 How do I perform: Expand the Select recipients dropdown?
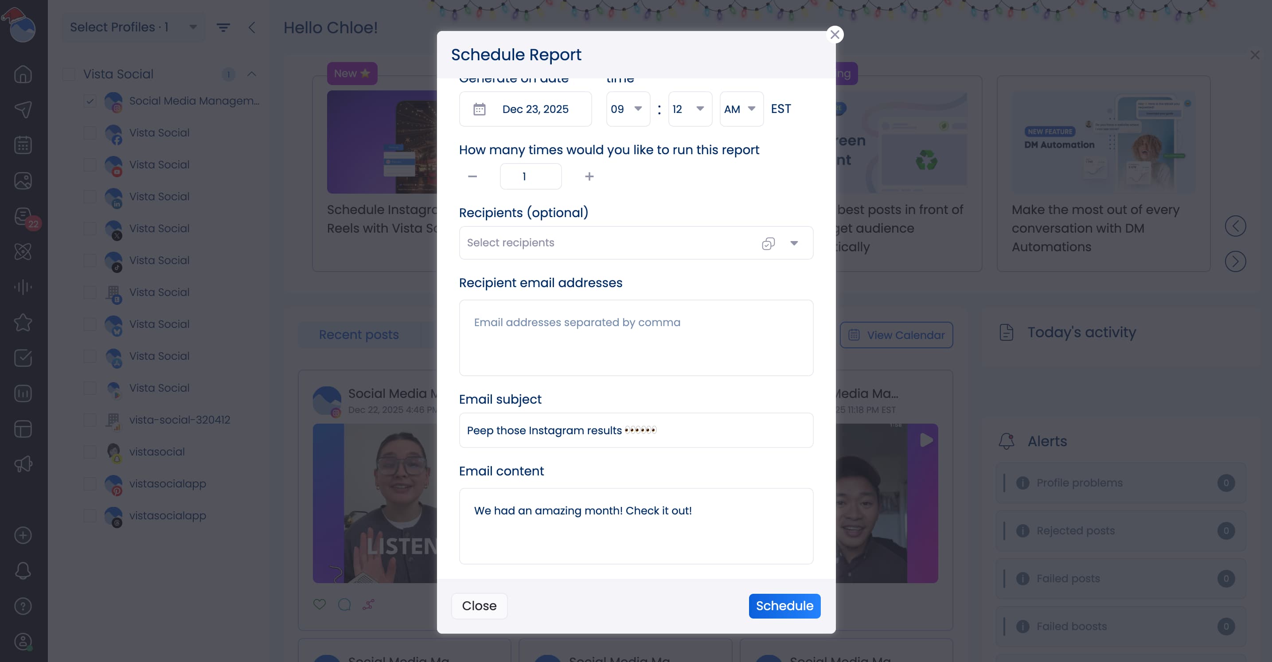coord(794,243)
